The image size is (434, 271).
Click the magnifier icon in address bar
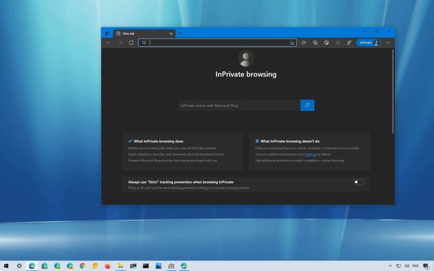point(144,42)
